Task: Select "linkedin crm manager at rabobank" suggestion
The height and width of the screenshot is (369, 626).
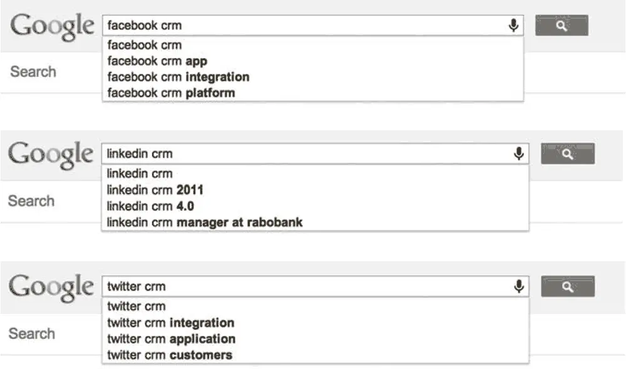Action: [x=315, y=222]
